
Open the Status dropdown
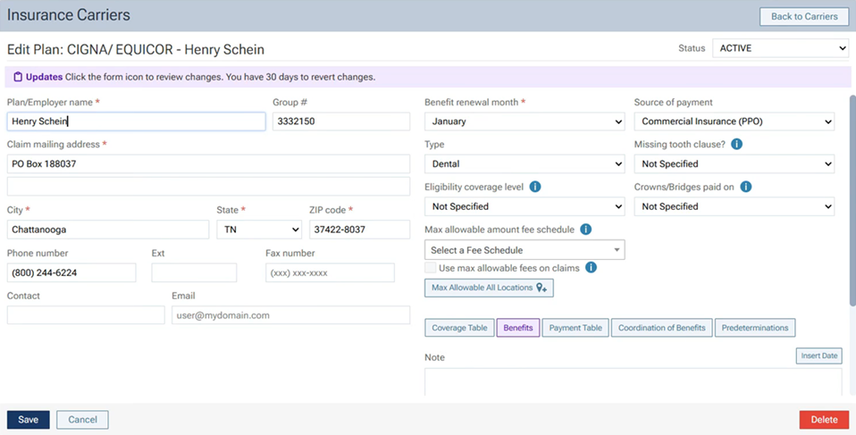[x=780, y=48]
